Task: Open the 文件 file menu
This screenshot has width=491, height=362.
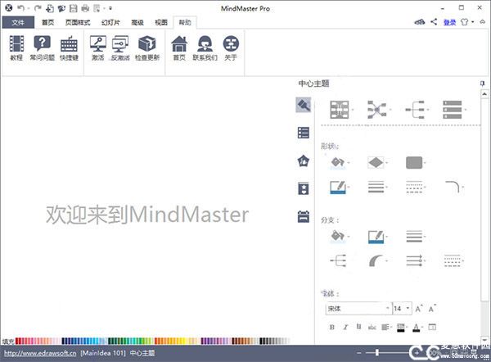Action: point(17,22)
